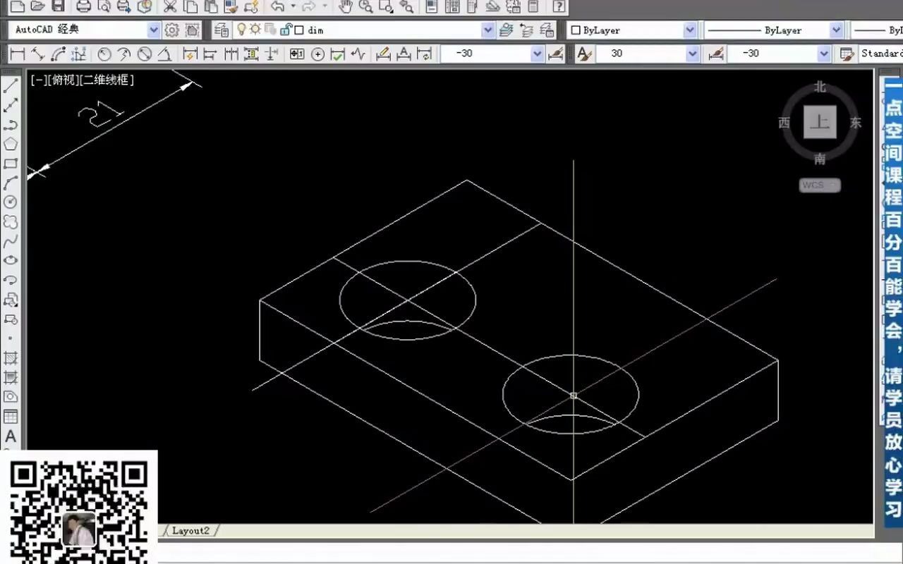The width and height of the screenshot is (903, 564).
Task: Click the Dimension Edit icon
Action: (x=383, y=54)
